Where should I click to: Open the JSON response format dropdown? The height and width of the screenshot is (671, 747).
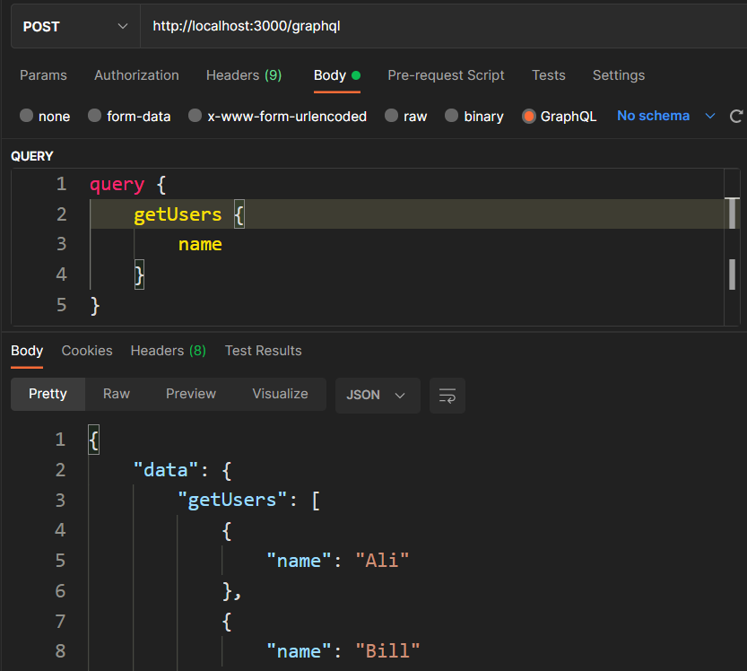coord(378,395)
